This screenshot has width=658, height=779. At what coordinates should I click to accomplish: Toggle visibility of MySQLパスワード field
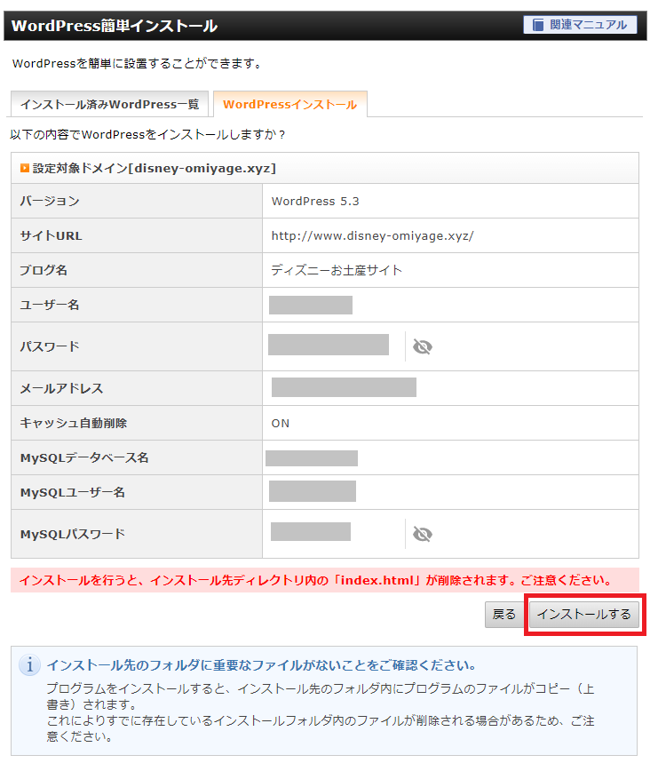click(x=422, y=534)
